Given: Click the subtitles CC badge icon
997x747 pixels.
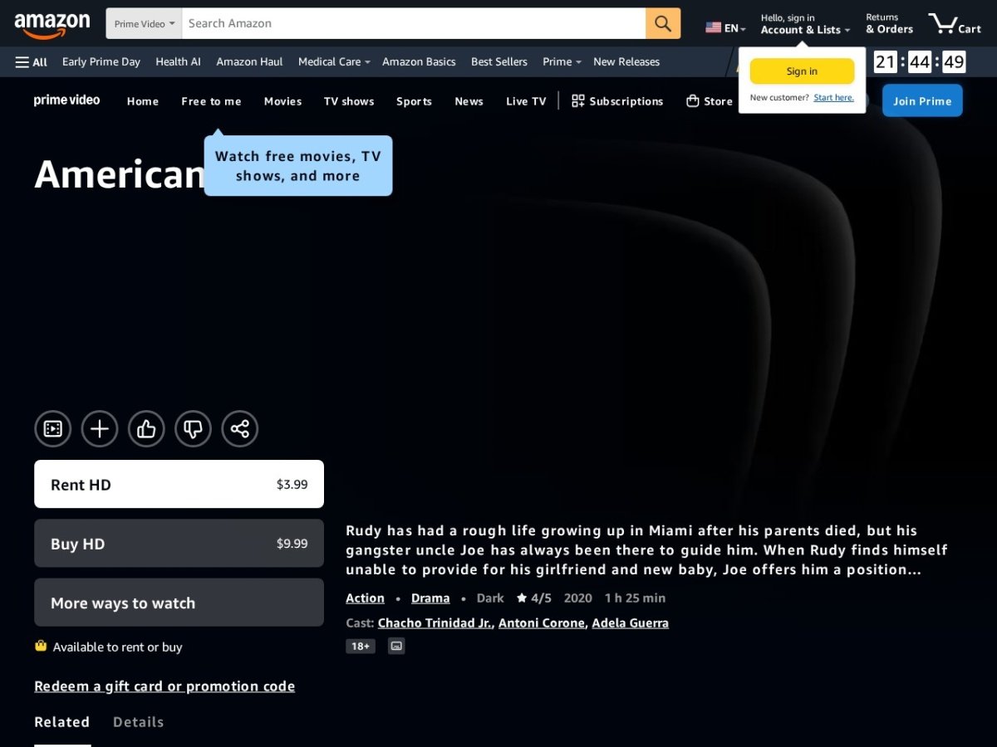Looking at the screenshot, I should [x=396, y=646].
